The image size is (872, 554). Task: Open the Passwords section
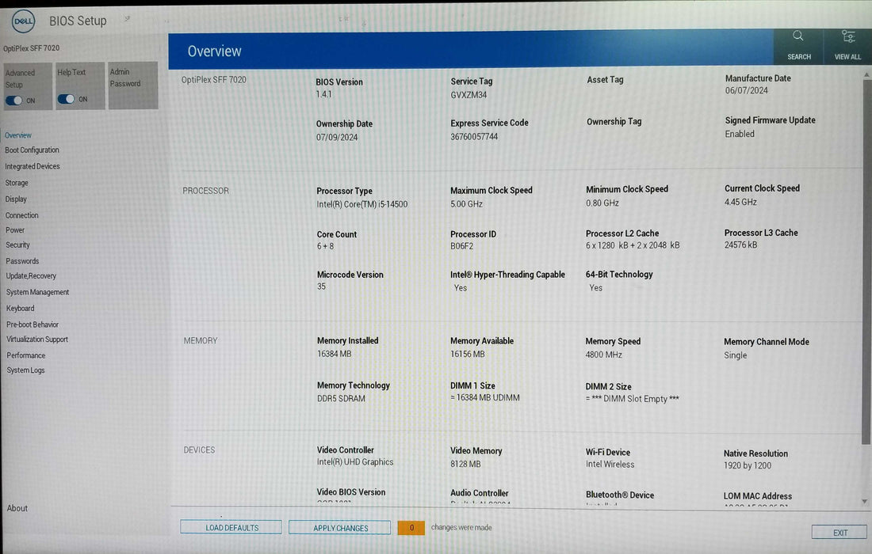22,261
